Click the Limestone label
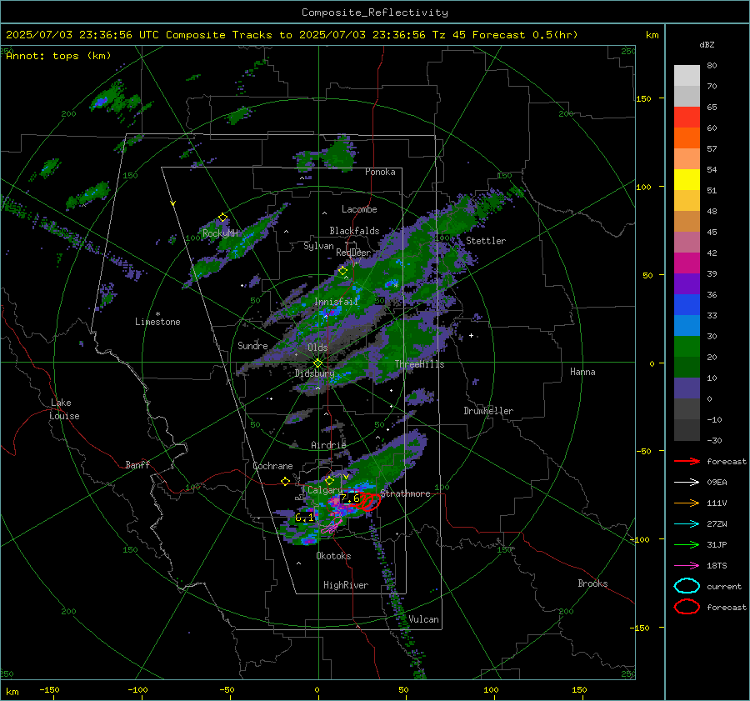Viewport: 750px width, 701px height. pyautogui.click(x=157, y=322)
